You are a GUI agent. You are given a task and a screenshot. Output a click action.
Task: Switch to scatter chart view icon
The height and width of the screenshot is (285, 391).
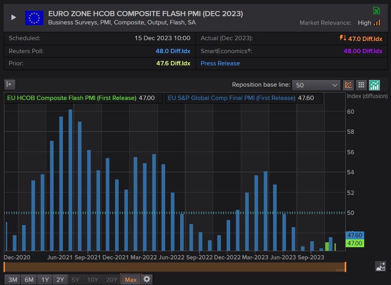[348, 85]
